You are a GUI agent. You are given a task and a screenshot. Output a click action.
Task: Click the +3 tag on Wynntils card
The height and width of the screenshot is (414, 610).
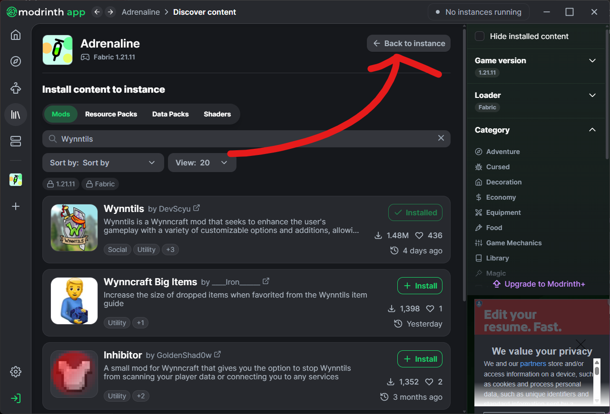coord(170,250)
